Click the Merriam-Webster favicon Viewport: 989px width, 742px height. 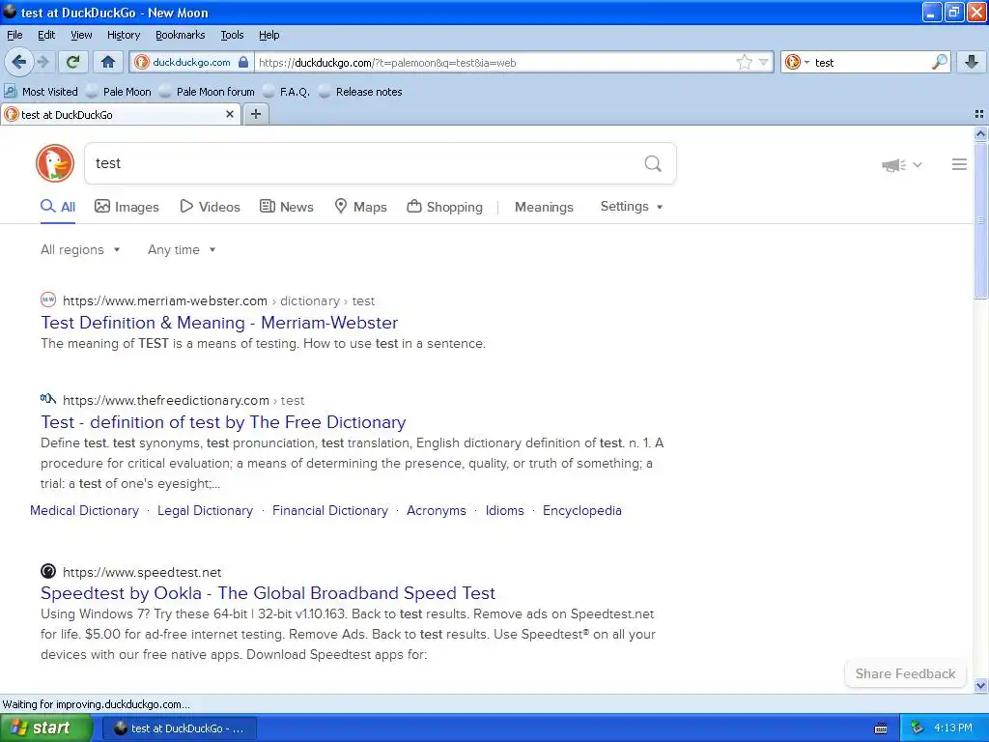(48, 300)
